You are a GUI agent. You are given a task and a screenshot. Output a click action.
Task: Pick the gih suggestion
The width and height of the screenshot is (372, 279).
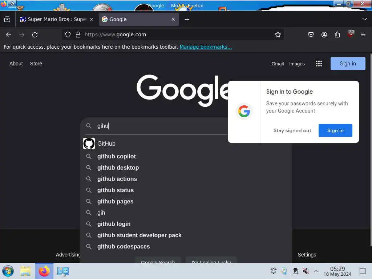[x=186, y=213]
